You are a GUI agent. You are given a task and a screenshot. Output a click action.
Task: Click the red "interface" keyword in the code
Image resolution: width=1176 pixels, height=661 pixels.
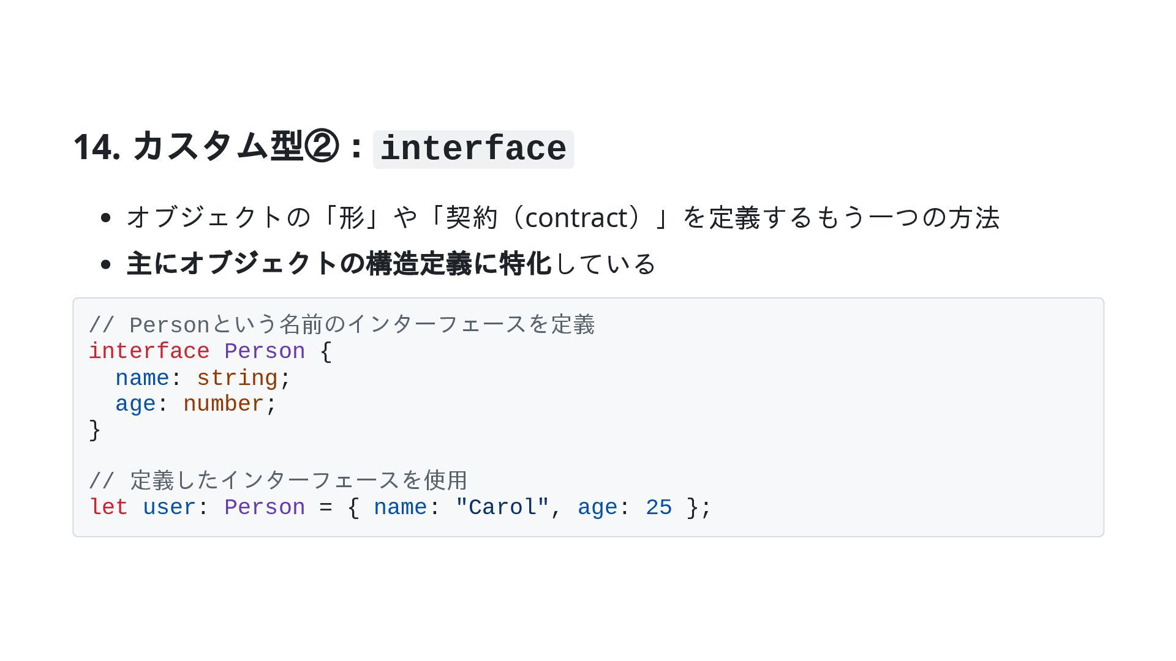149,352
